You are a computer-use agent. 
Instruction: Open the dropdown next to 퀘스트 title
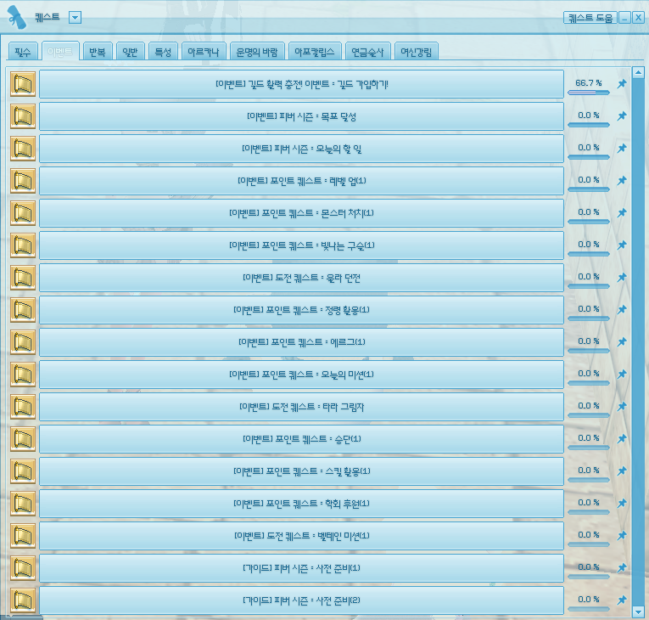point(75,18)
